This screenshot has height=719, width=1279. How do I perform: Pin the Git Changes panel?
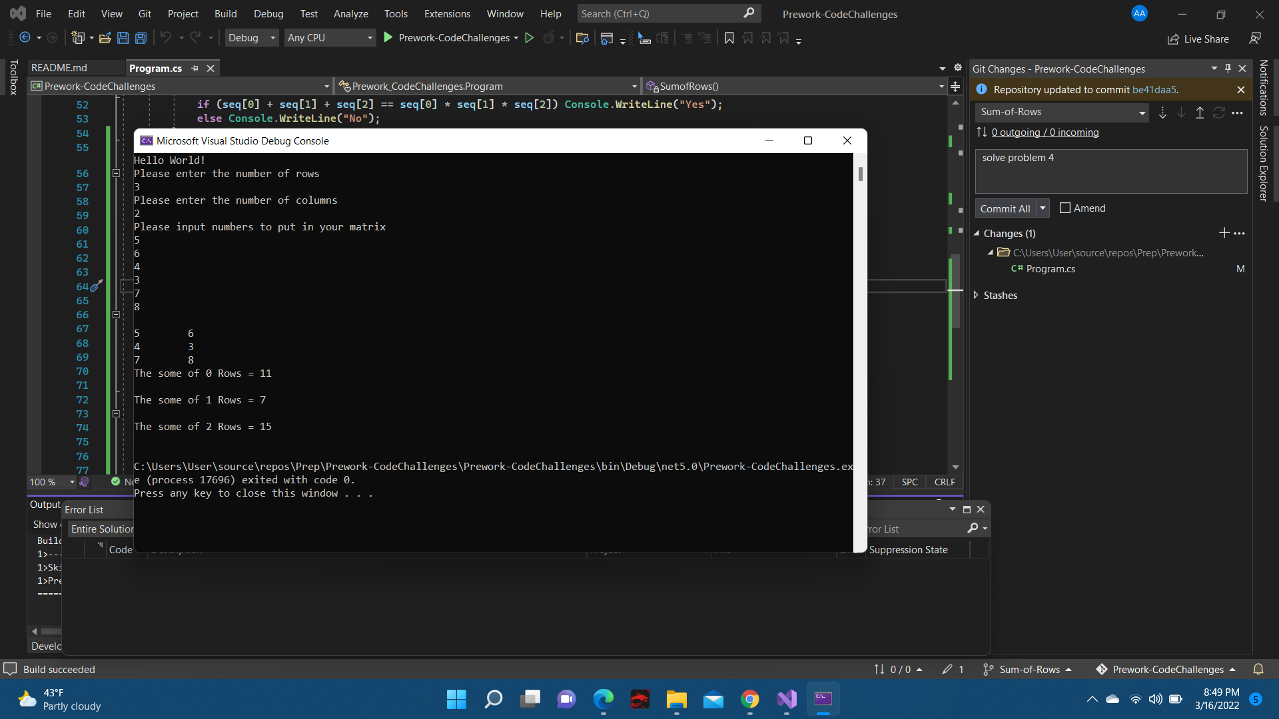[1228, 68]
